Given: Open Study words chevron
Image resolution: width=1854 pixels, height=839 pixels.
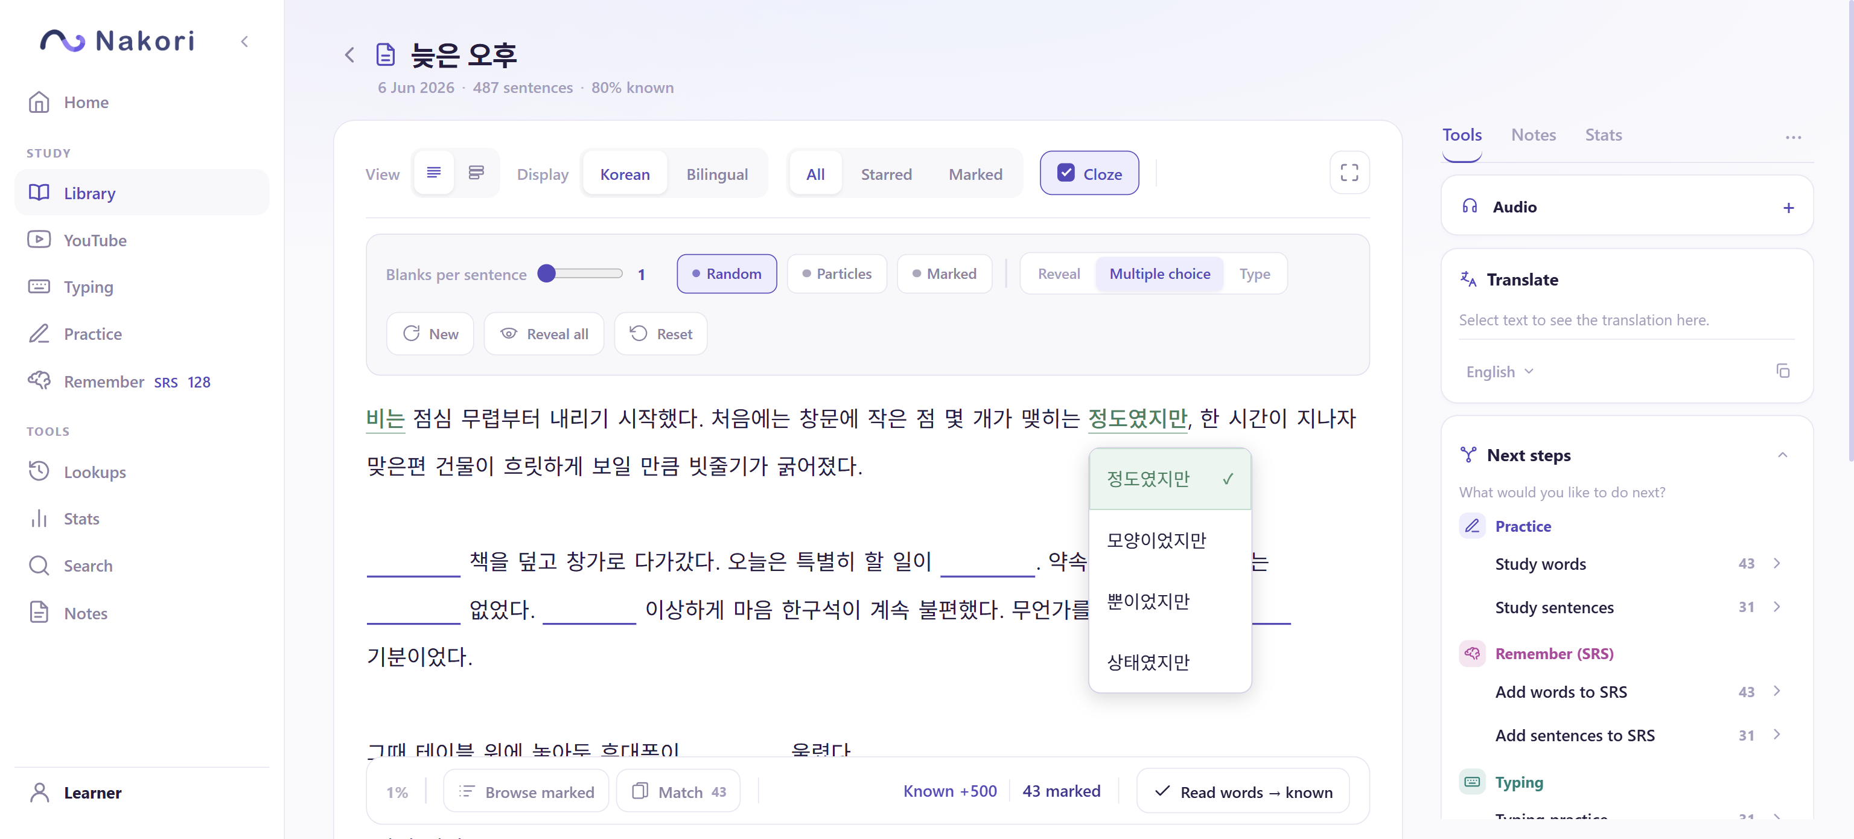Looking at the screenshot, I should pos(1777,563).
